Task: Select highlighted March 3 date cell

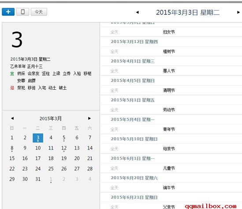Action: pyautogui.click(x=38, y=138)
